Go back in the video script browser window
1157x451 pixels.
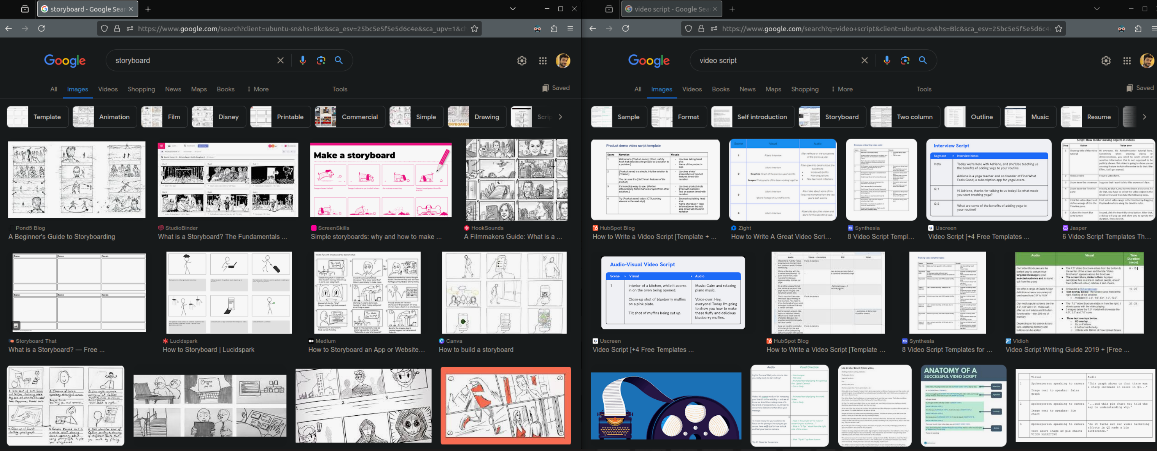[593, 28]
